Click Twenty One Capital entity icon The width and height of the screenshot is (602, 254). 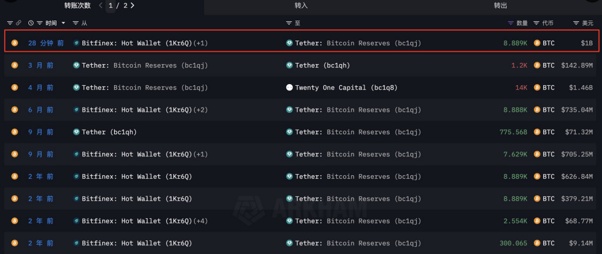tap(289, 88)
